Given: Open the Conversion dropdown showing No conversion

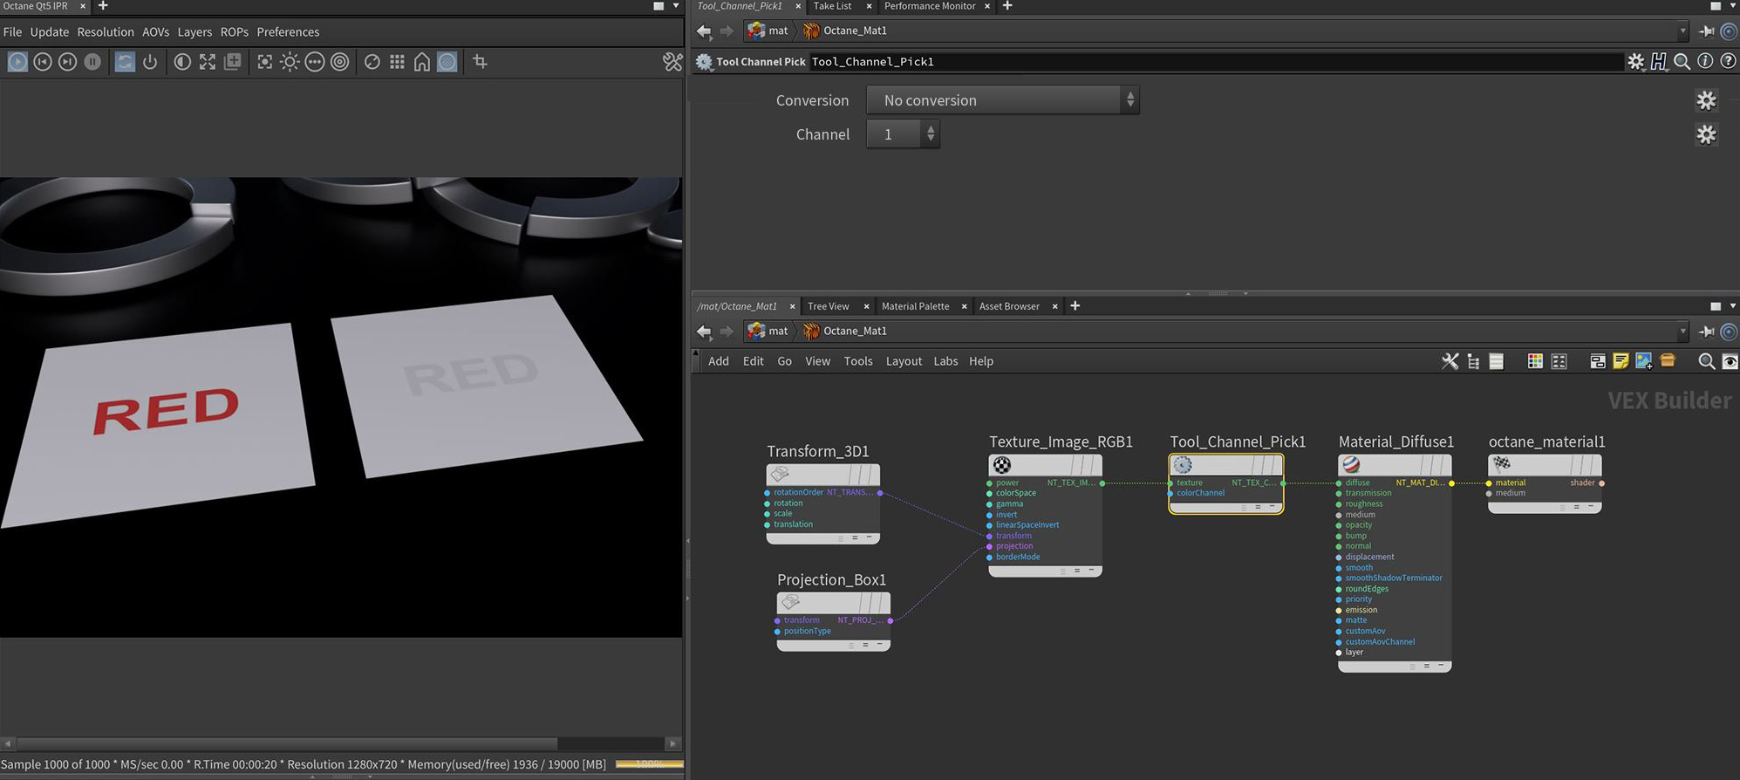Looking at the screenshot, I should (x=1002, y=100).
